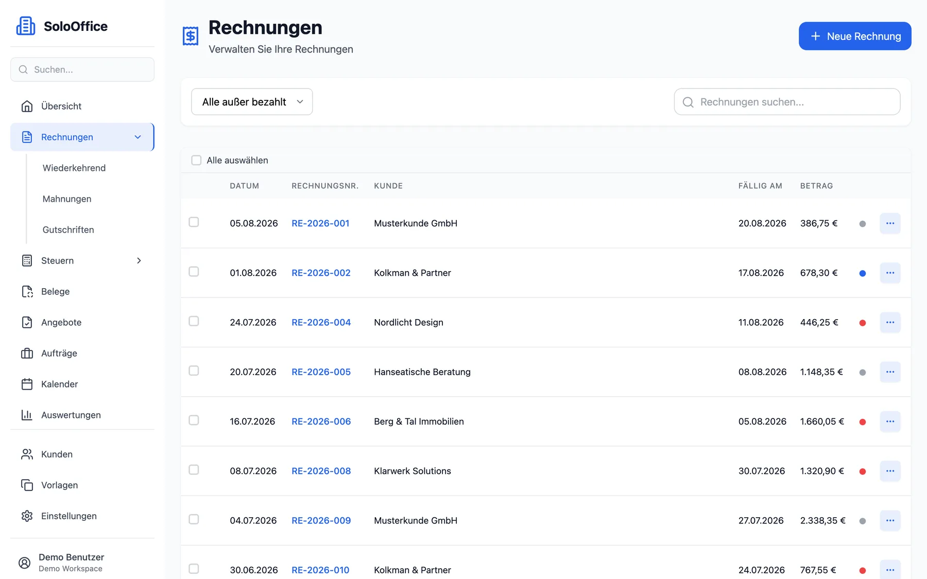The width and height of the screenshot is (927, 579).
Task: Open invoice link RE-2026-006
Action: click(321, 421)
